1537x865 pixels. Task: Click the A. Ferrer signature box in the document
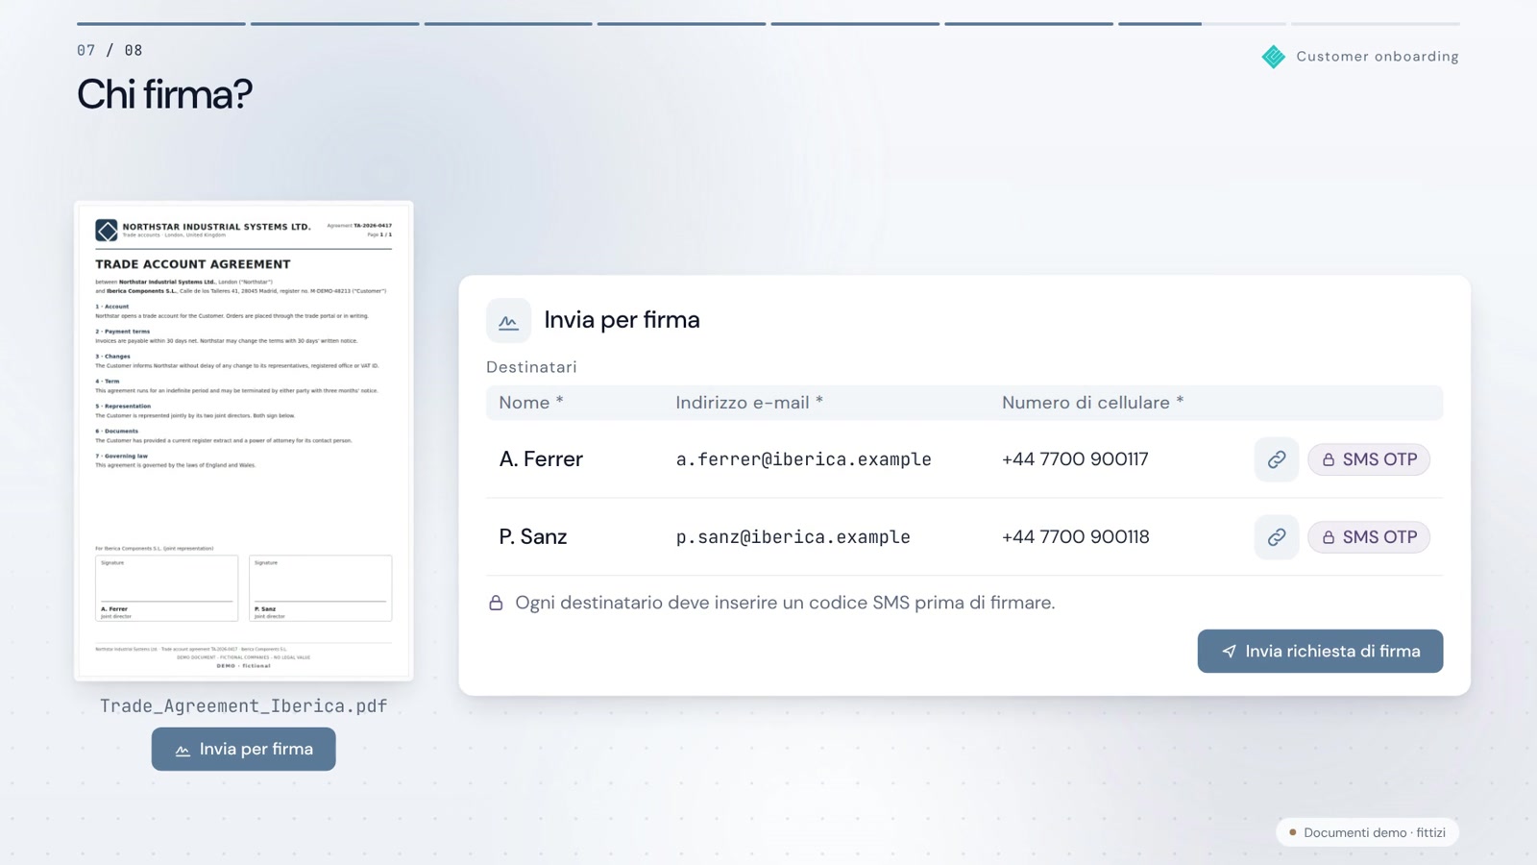point(167,588)
